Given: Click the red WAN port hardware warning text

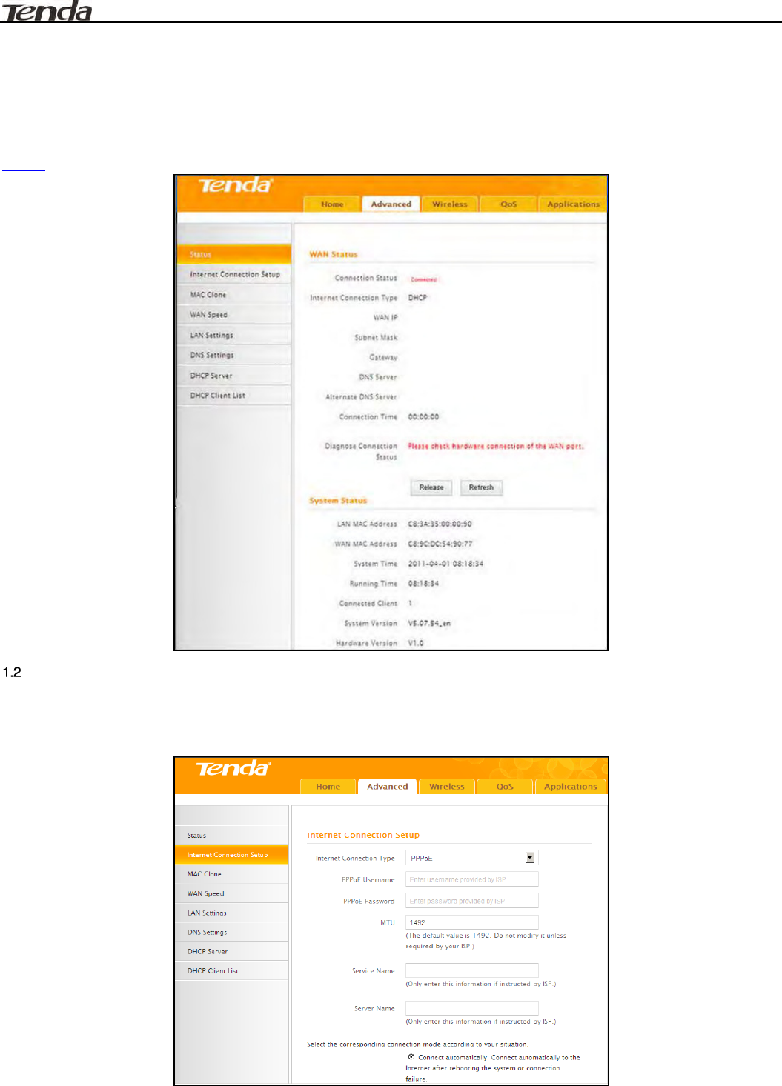Looking at the screenshot, I should 496,447.
